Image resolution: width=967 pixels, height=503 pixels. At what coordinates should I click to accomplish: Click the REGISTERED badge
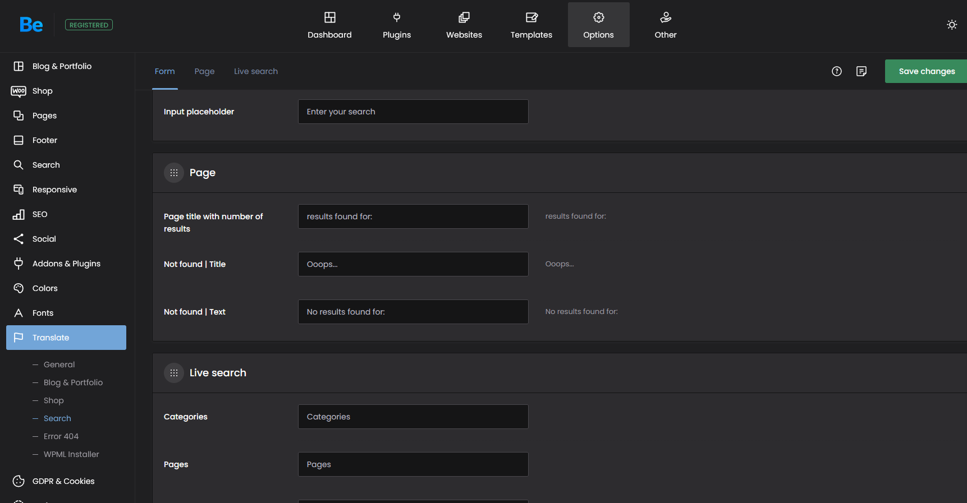[x=89, y=25]
